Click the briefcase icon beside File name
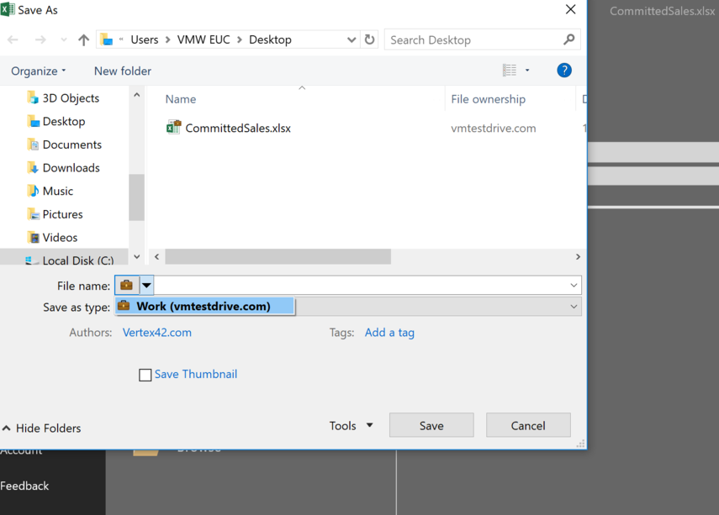This screenshot has width=719, height=515. pyautogui.click(x=126, y=286)
